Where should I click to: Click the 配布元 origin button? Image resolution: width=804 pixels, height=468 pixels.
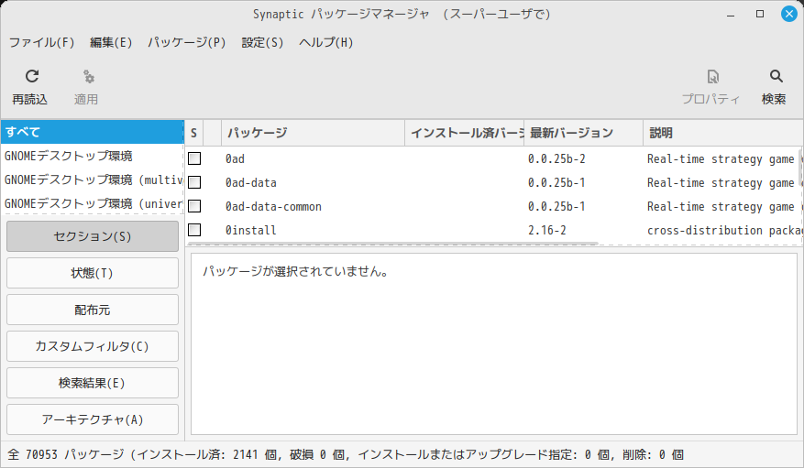coord(93,310)
